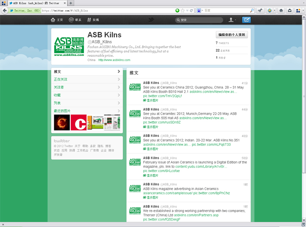Open the magazine pages image thumbnail
Image resolution: width=306 pixels, height=227 pixels.
112,122
